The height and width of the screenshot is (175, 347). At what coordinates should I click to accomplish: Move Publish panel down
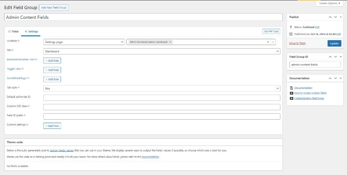pos(336,17)
